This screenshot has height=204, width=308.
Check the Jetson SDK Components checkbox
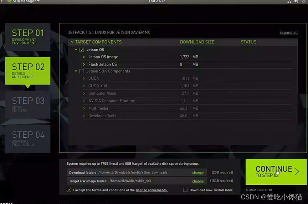click(82, 71)
